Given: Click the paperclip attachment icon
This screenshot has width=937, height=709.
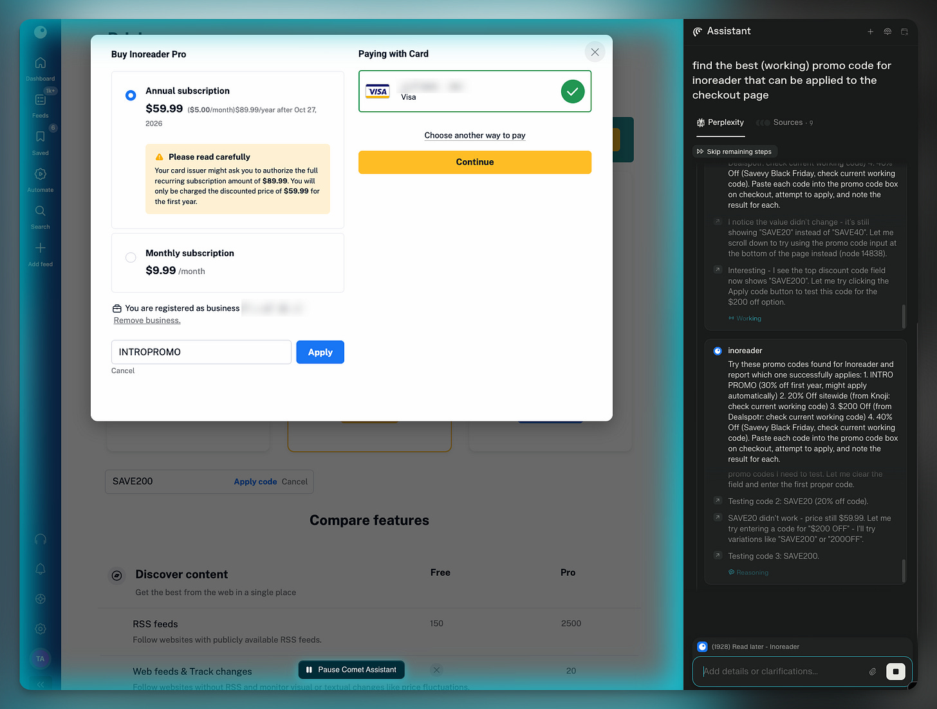Looking at the screenshot, I should pyautogui.click(x=873, y=672).
